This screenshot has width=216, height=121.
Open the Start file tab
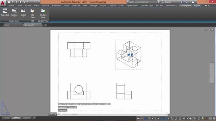[x=7, y=25]
